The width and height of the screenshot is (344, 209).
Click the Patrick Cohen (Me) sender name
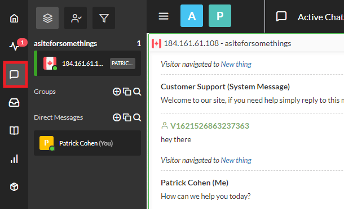[195, 183]
